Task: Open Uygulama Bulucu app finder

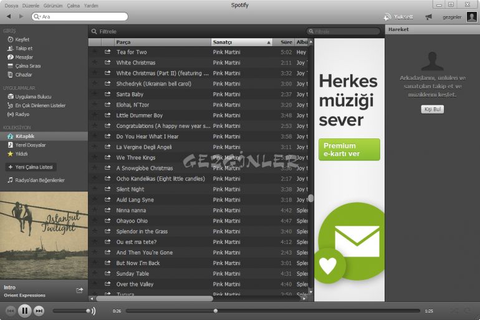Action: click(x=29, y=97)
